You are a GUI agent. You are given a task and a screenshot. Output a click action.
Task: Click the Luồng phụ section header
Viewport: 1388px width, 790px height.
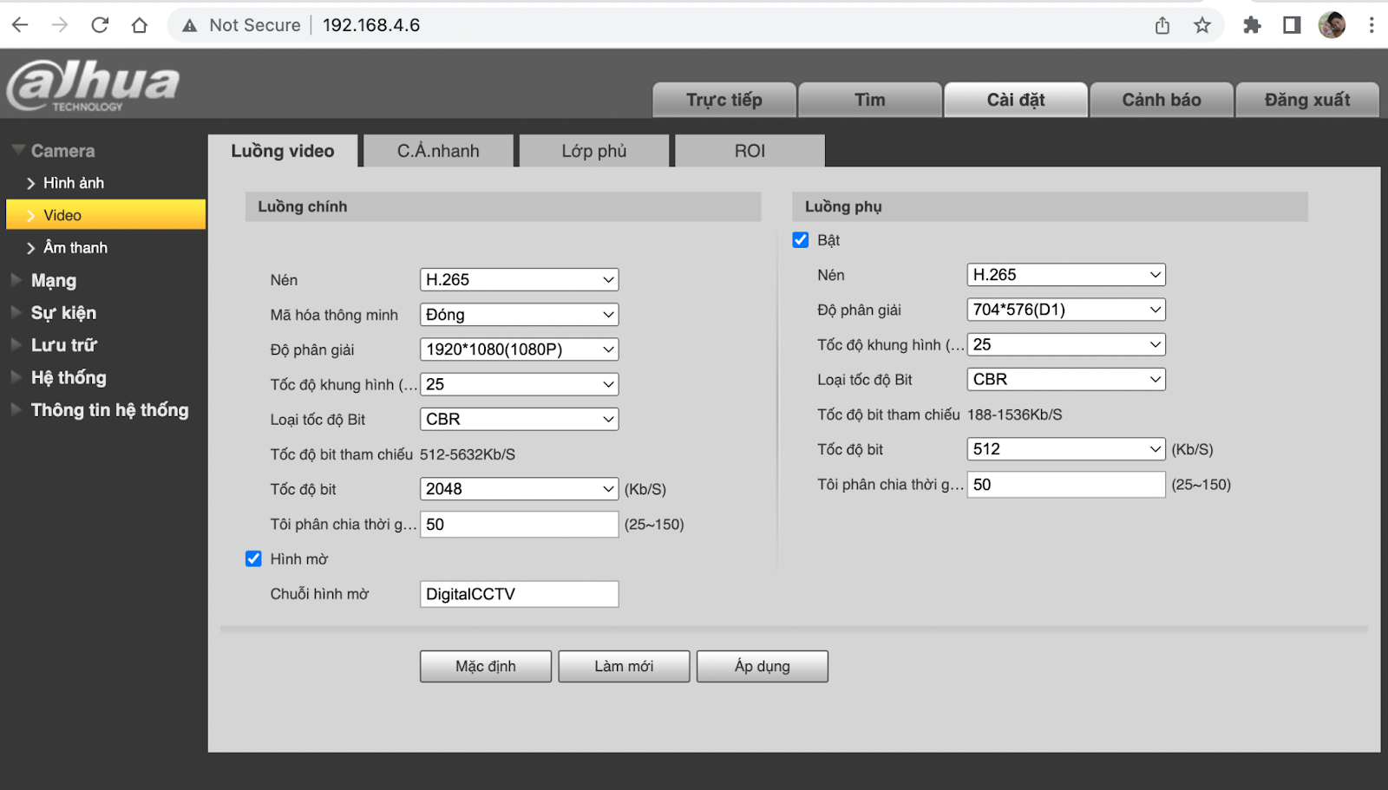[1050, 206]
